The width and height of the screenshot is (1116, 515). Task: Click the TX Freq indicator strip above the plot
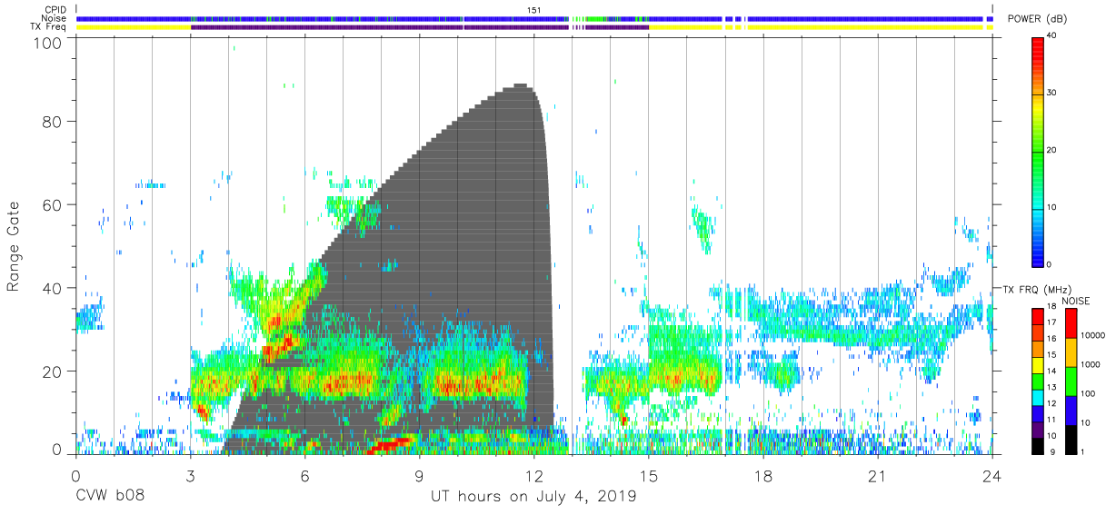point(534,27)
